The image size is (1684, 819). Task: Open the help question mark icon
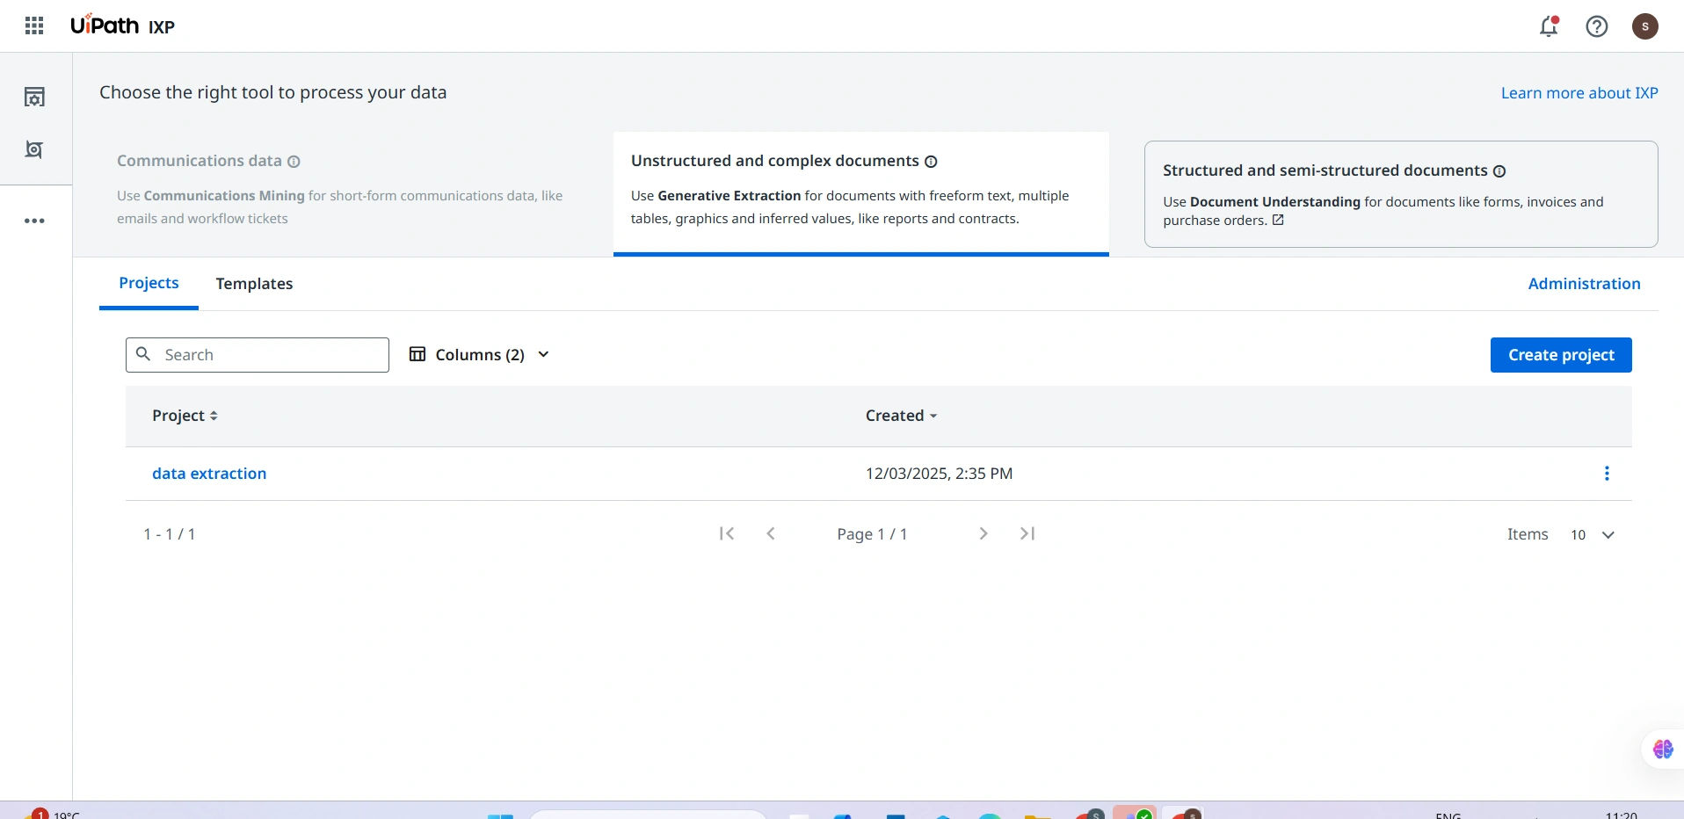(x=1597, y=26)
